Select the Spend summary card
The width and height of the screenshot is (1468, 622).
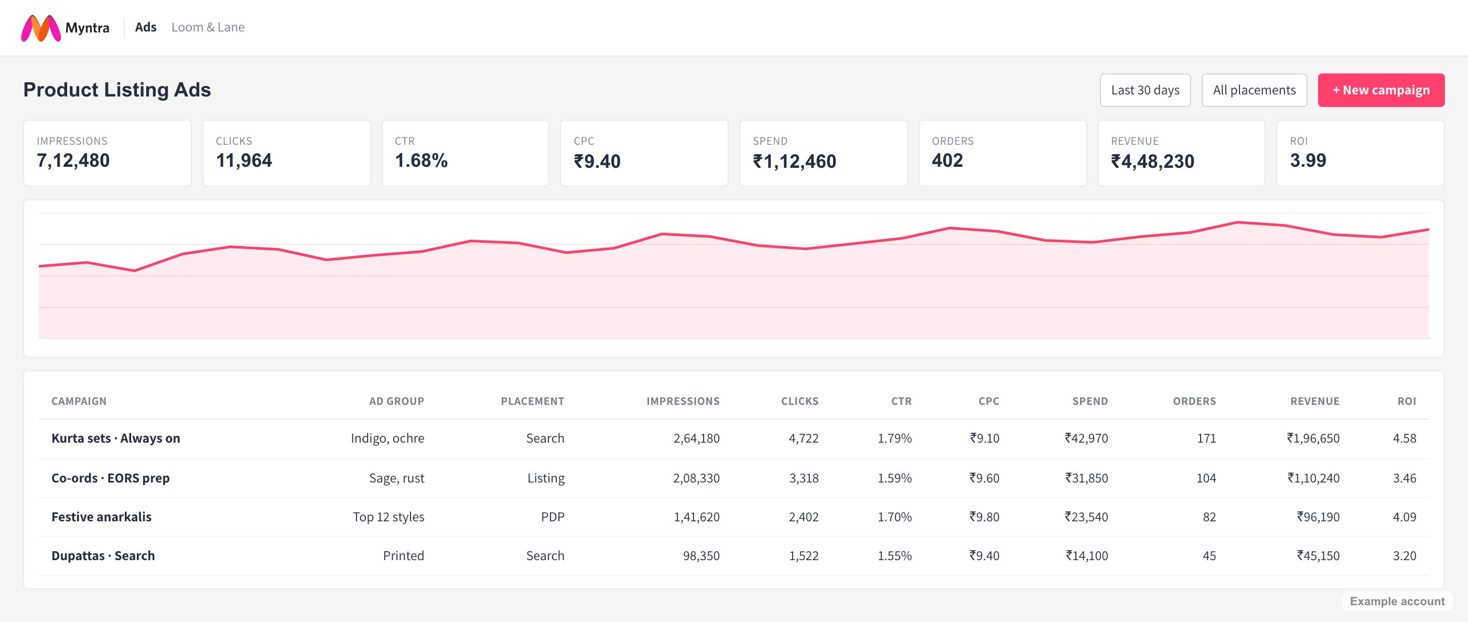(824, 153)
